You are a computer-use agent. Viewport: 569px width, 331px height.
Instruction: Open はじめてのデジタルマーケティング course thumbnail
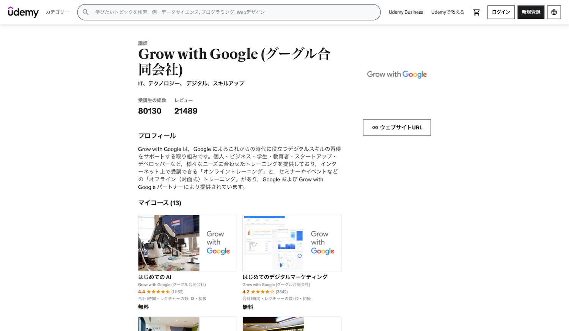coord(292,243)
